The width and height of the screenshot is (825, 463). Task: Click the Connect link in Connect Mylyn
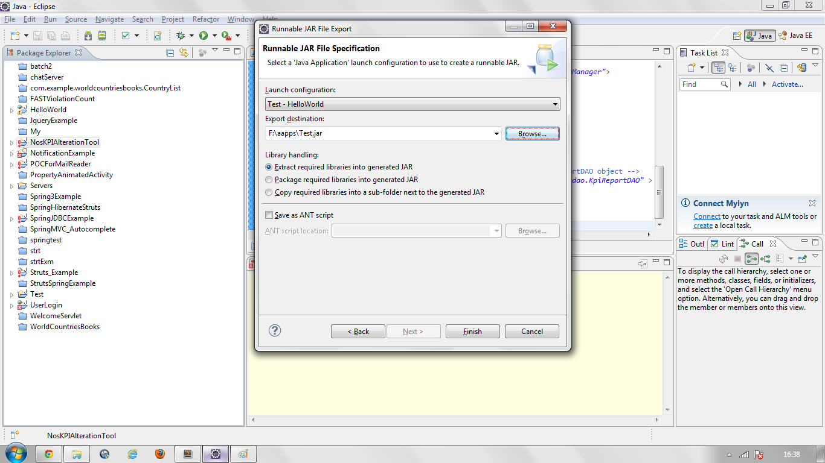click(x=707, y=216)
